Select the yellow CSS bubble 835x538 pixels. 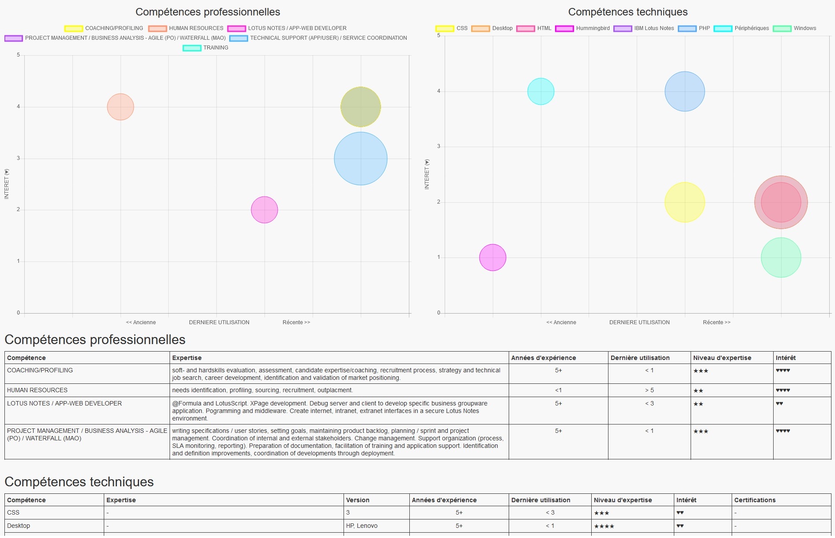coord(685,202)
